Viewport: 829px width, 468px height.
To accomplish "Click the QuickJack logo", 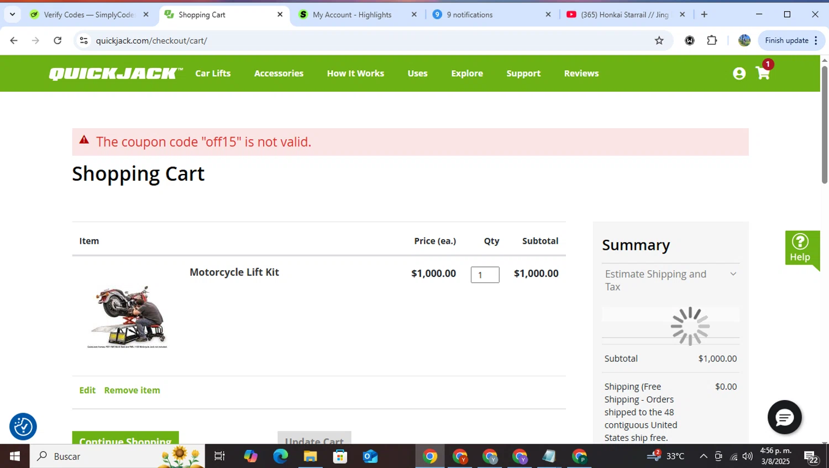I will click(x=116, y=73).
